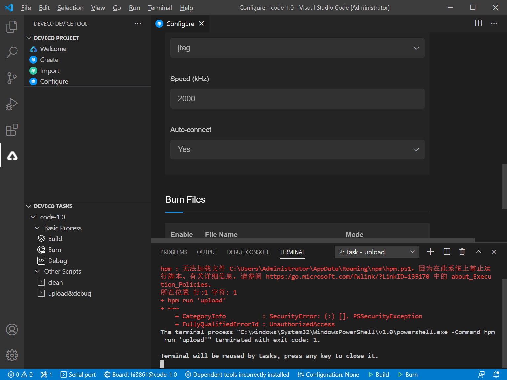Click the running tasks tools indicator
Viewport: 507px width, 380px height.
click(x=47, y=375)
